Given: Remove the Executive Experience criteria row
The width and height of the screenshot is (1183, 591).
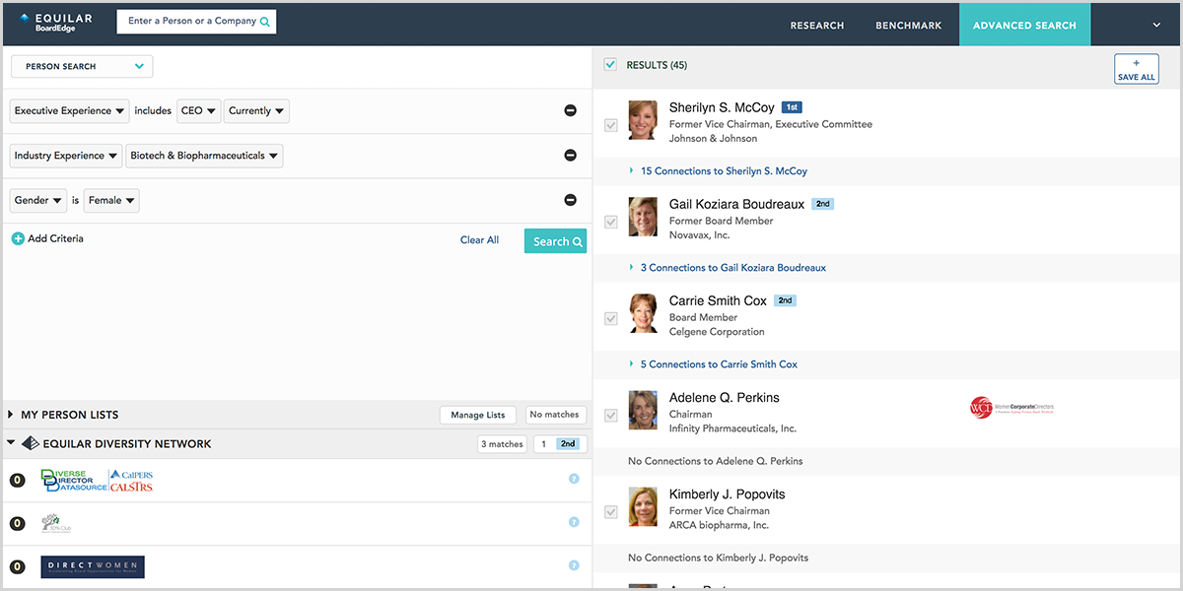Looking at the screenshot, I should [570, 110].
